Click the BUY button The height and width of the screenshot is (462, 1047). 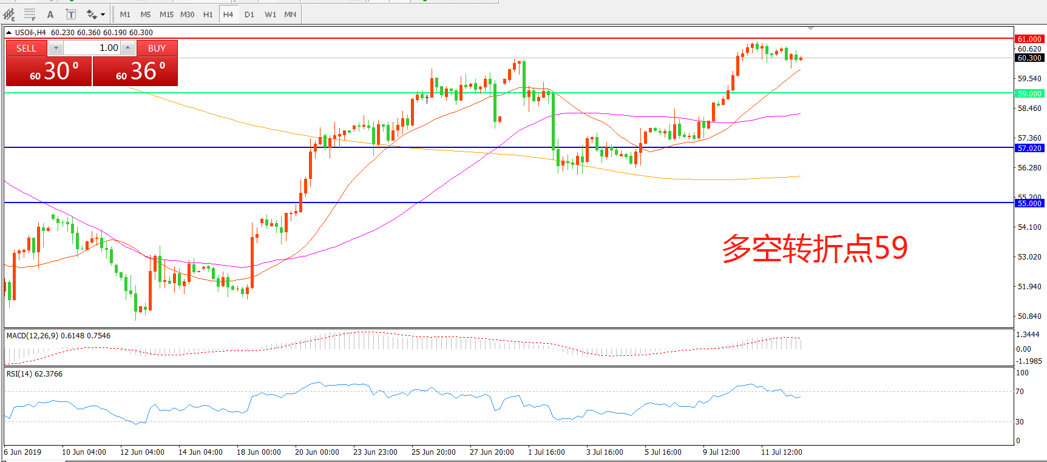click(157, 48)
